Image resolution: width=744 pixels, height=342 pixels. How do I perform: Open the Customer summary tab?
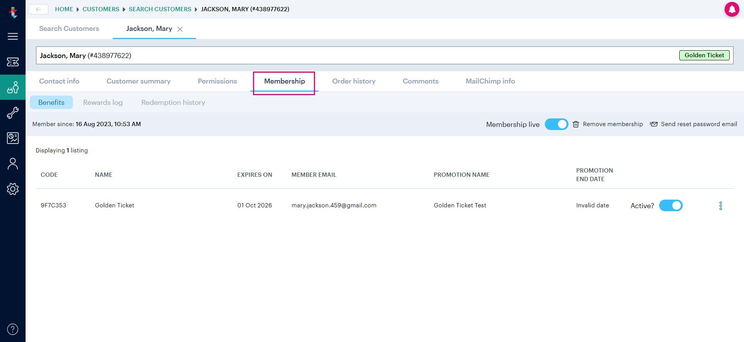pos(138,81)
